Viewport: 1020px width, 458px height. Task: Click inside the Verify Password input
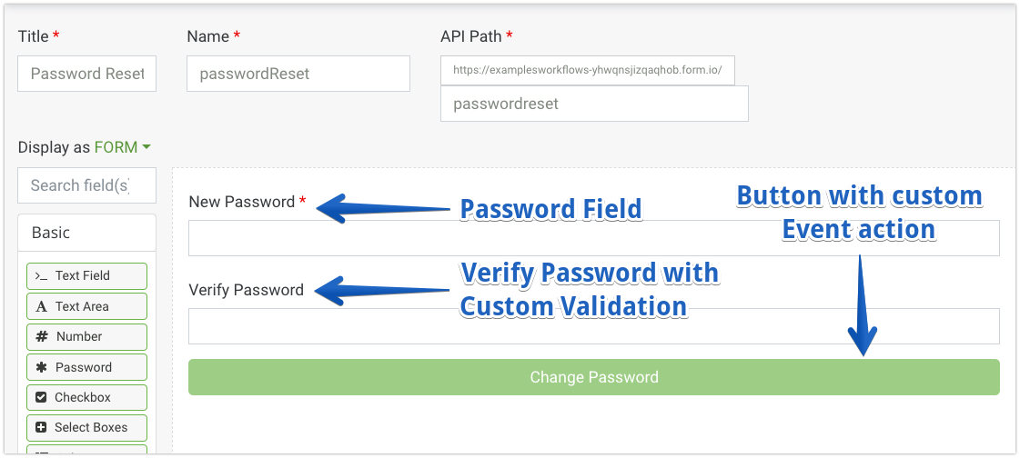pos(593,326)
